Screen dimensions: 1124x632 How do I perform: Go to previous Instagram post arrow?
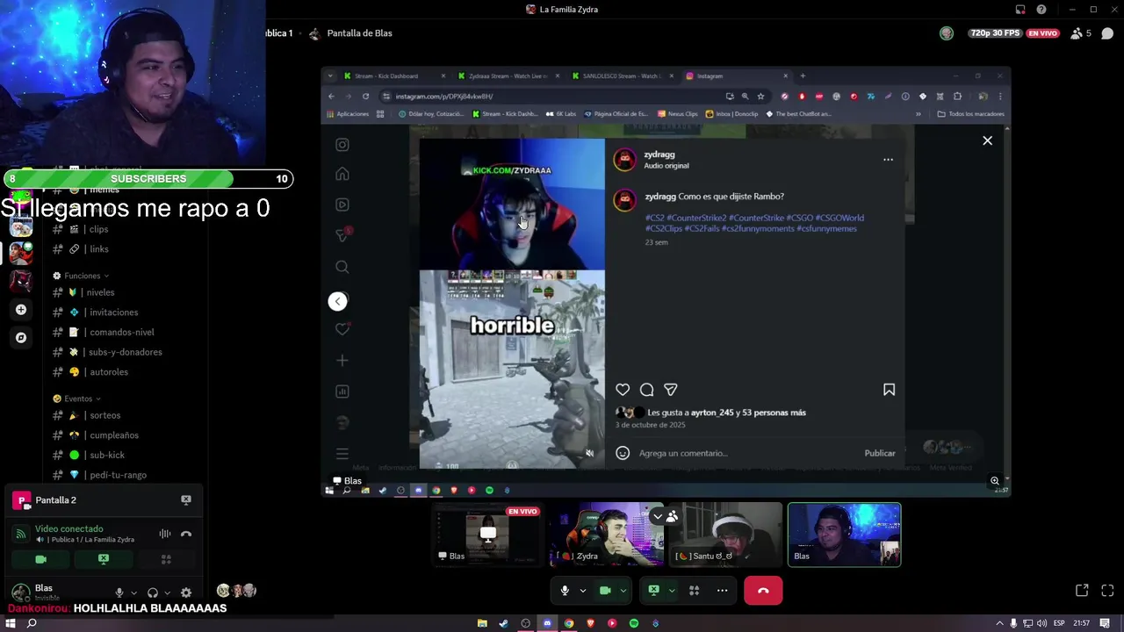337,301
